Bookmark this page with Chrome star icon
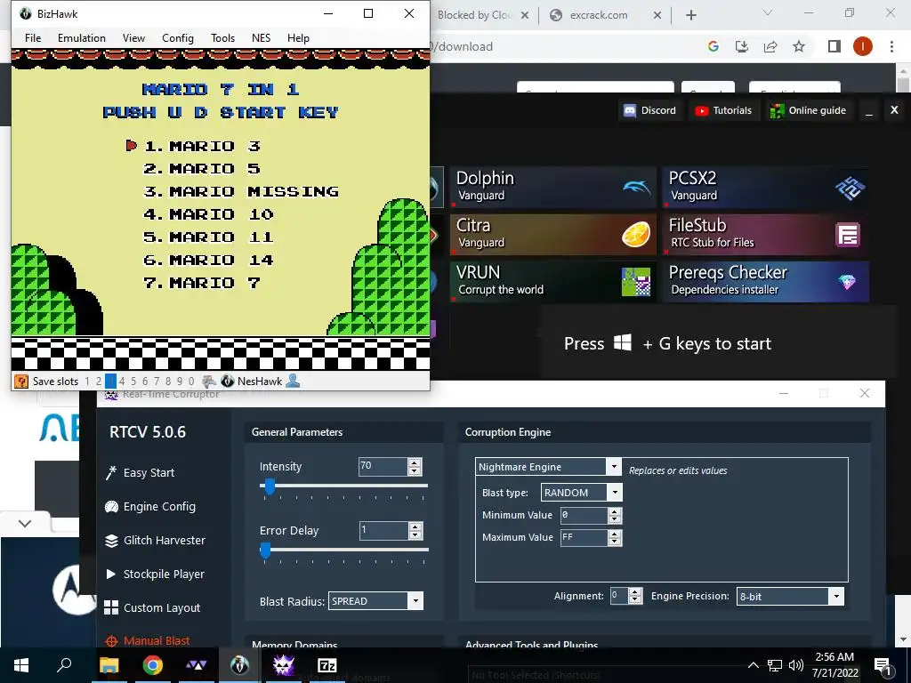The image size is (911, 683). (x=799, y=46)
